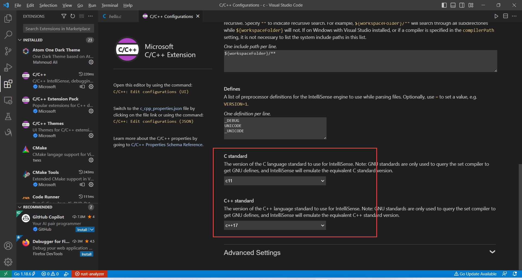Toggle the bottom panel layout button

tap(453, 5)
